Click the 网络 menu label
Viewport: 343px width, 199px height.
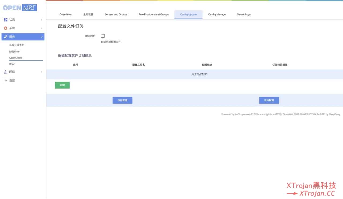pos(12,72)
